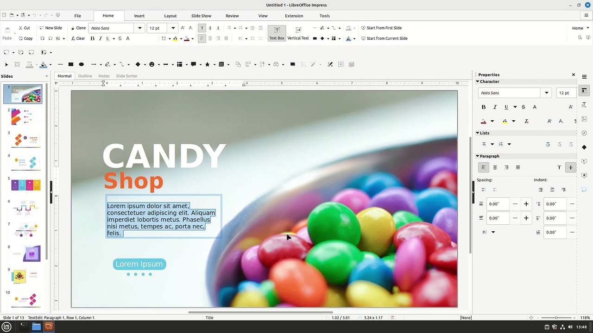Image resolution: width=593 pixels, height=333 pixels.
Task: Toggle Italic formatting in the ribbon
Action: click(x=100, y=38)
